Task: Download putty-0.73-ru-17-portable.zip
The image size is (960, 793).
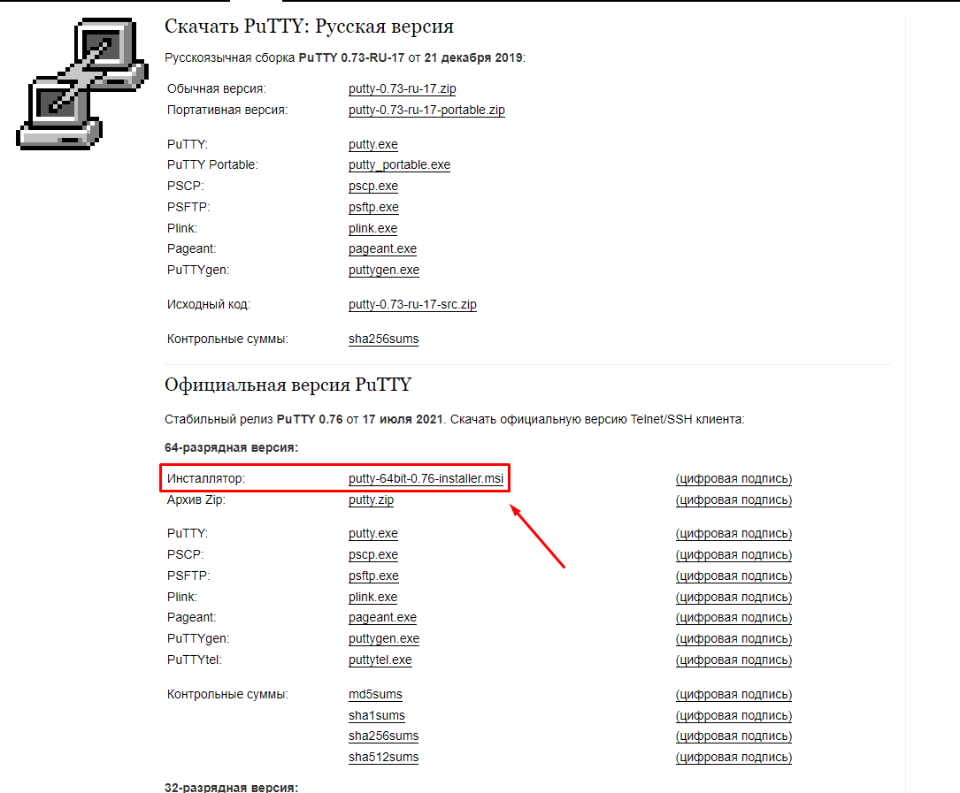Action: point(426,111)
